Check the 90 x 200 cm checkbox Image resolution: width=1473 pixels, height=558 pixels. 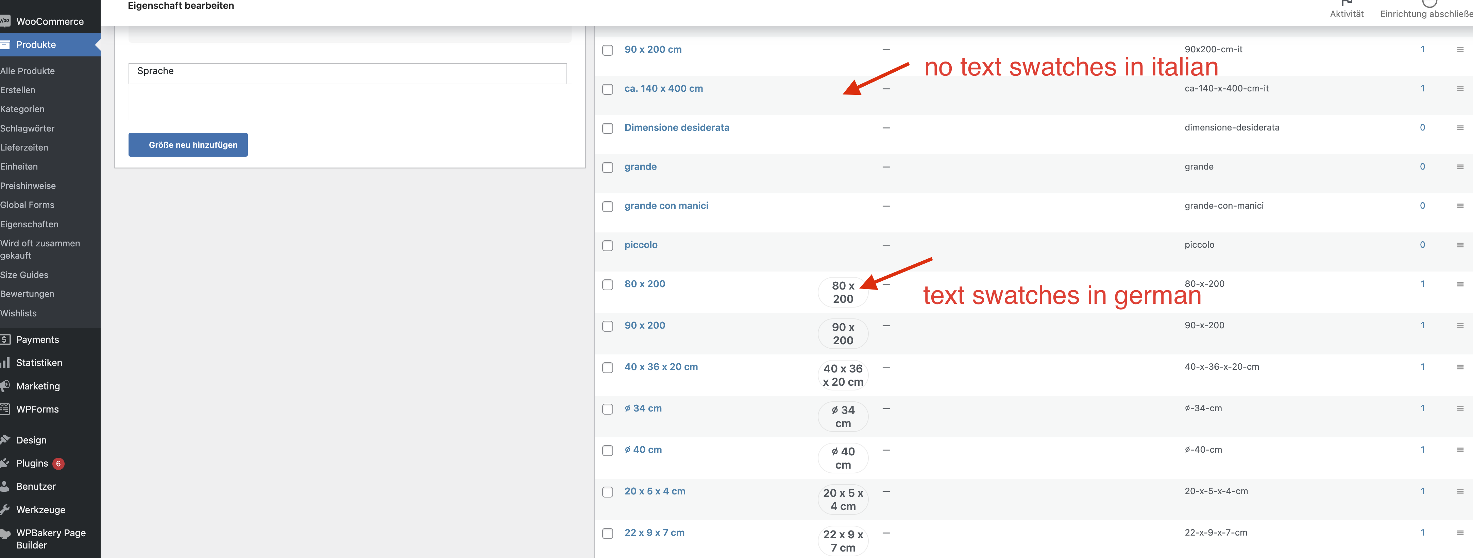point(607,50)
